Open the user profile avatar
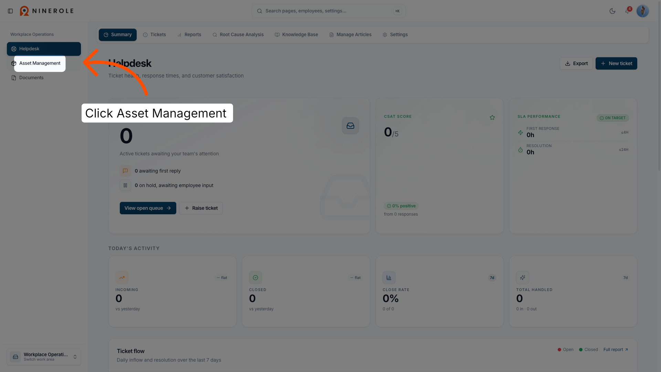This screenshot has height=372, width=661. point(642,11)
